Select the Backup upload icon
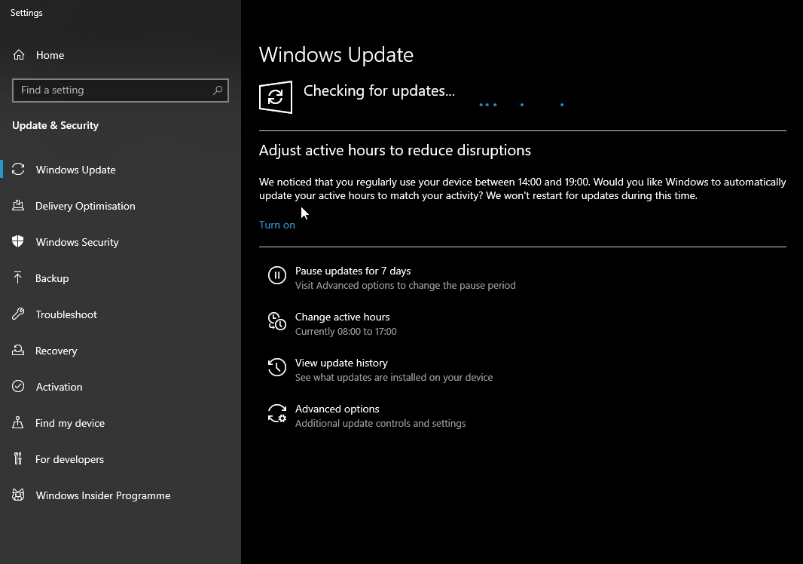 point(18,277)
